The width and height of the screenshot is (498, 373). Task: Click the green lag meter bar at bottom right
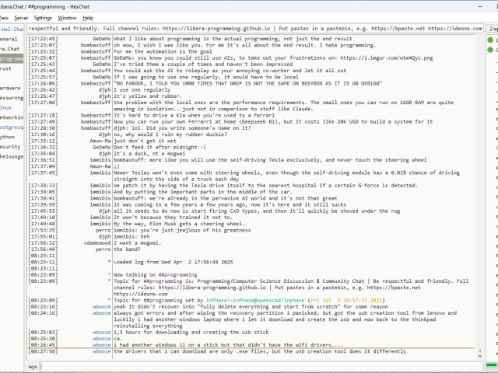click(x=492, y=366)
